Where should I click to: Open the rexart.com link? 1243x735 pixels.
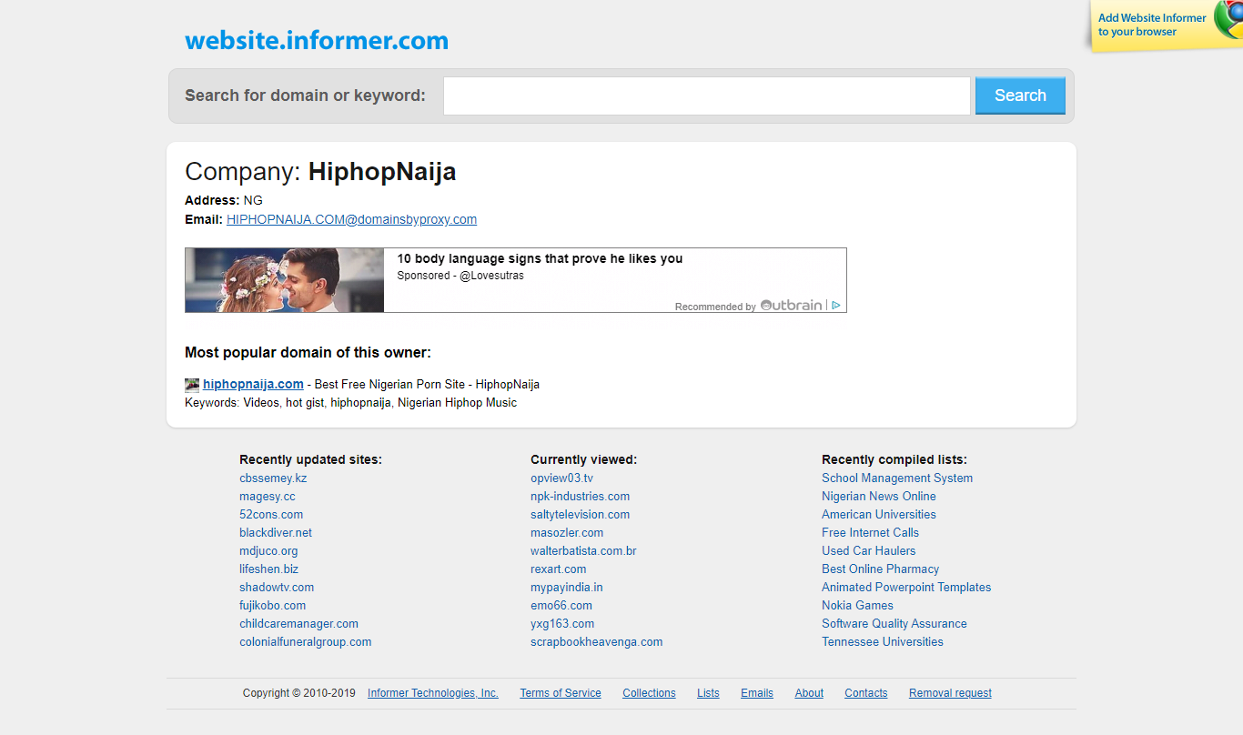(559, 569)
